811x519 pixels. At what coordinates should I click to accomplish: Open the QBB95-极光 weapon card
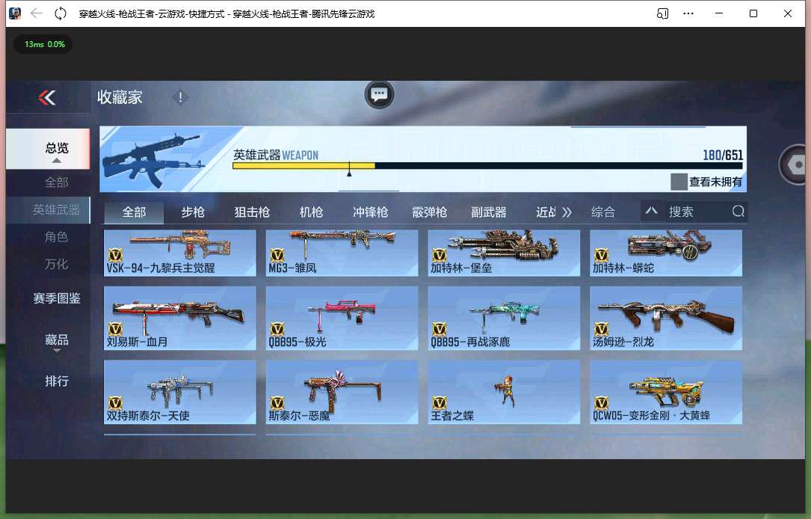(x=342, y=319)
